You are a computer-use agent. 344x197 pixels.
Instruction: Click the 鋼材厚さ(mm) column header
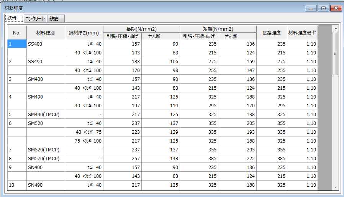point(84,33)
